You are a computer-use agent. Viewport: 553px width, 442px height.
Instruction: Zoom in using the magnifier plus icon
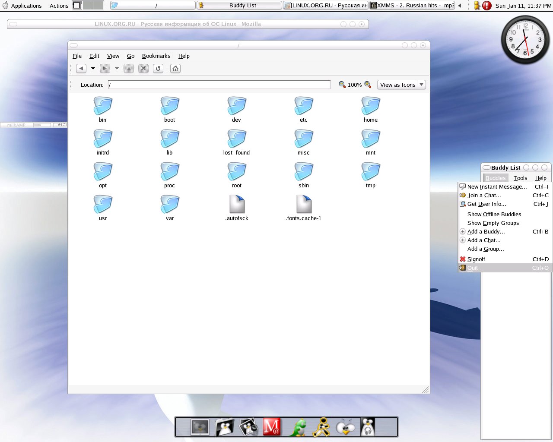[368, 85]
